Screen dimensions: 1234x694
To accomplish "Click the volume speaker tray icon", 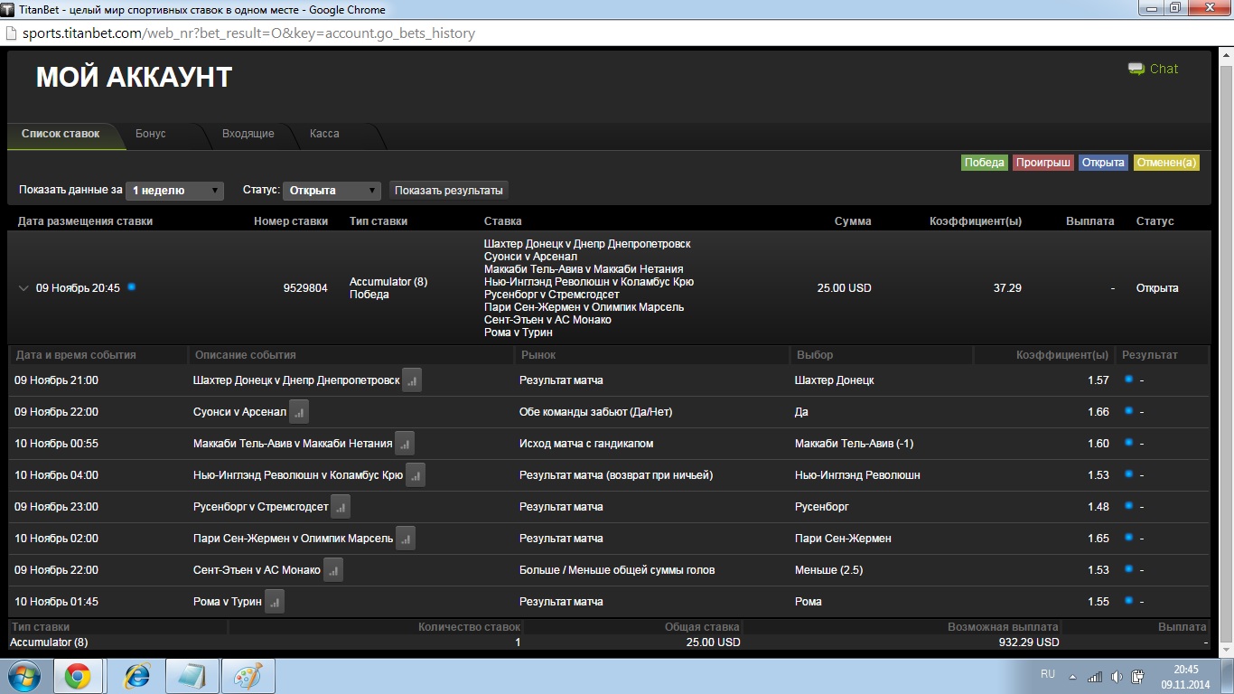I will (1117, 676).
